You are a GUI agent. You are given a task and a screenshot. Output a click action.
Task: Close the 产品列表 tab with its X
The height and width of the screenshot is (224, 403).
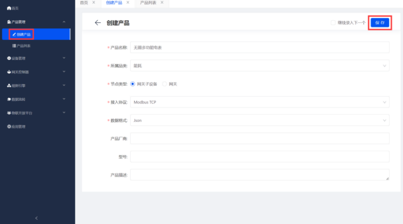[x=162, y=2]
